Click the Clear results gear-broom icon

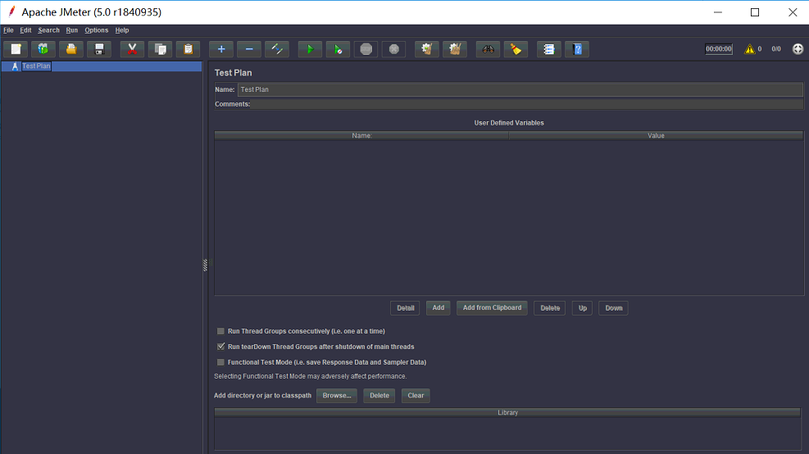[427, 49]
